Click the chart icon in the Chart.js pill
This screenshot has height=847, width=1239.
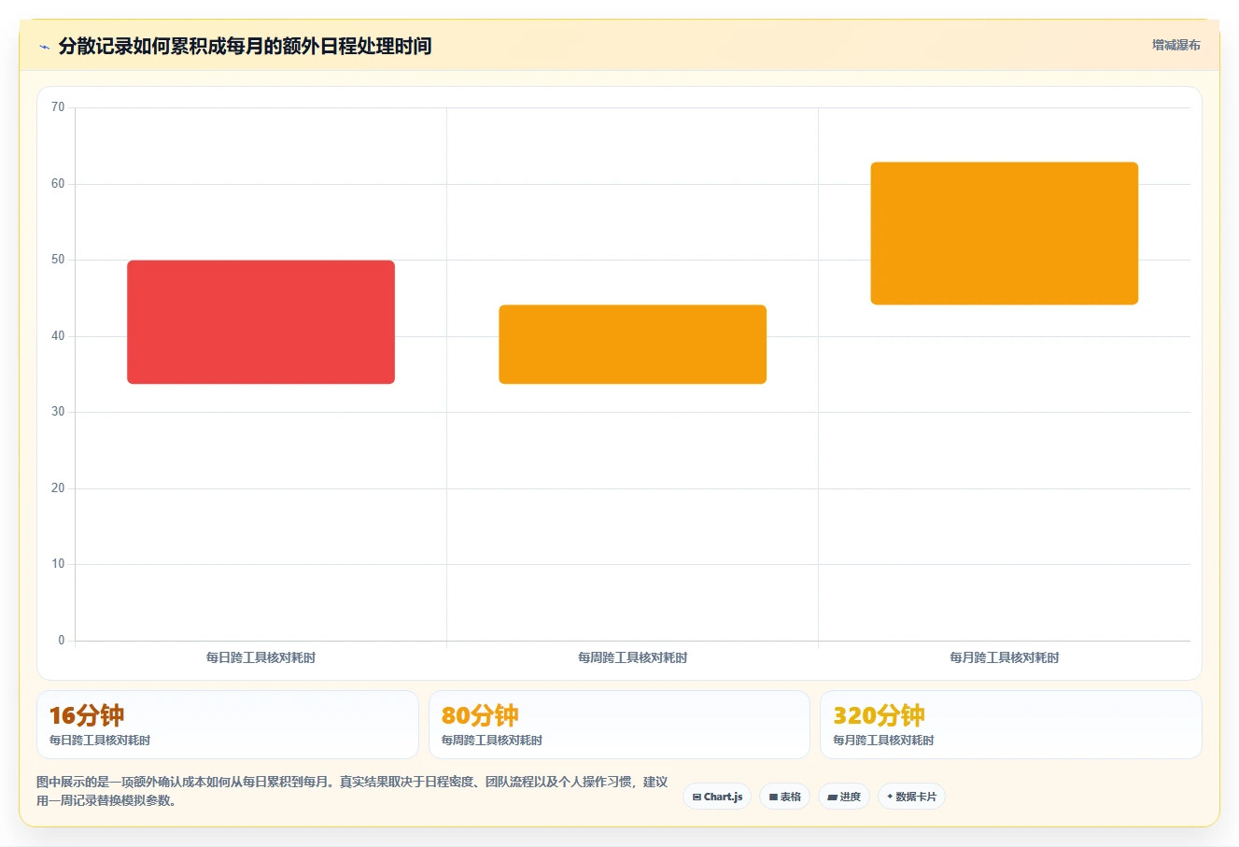(697, 798)
